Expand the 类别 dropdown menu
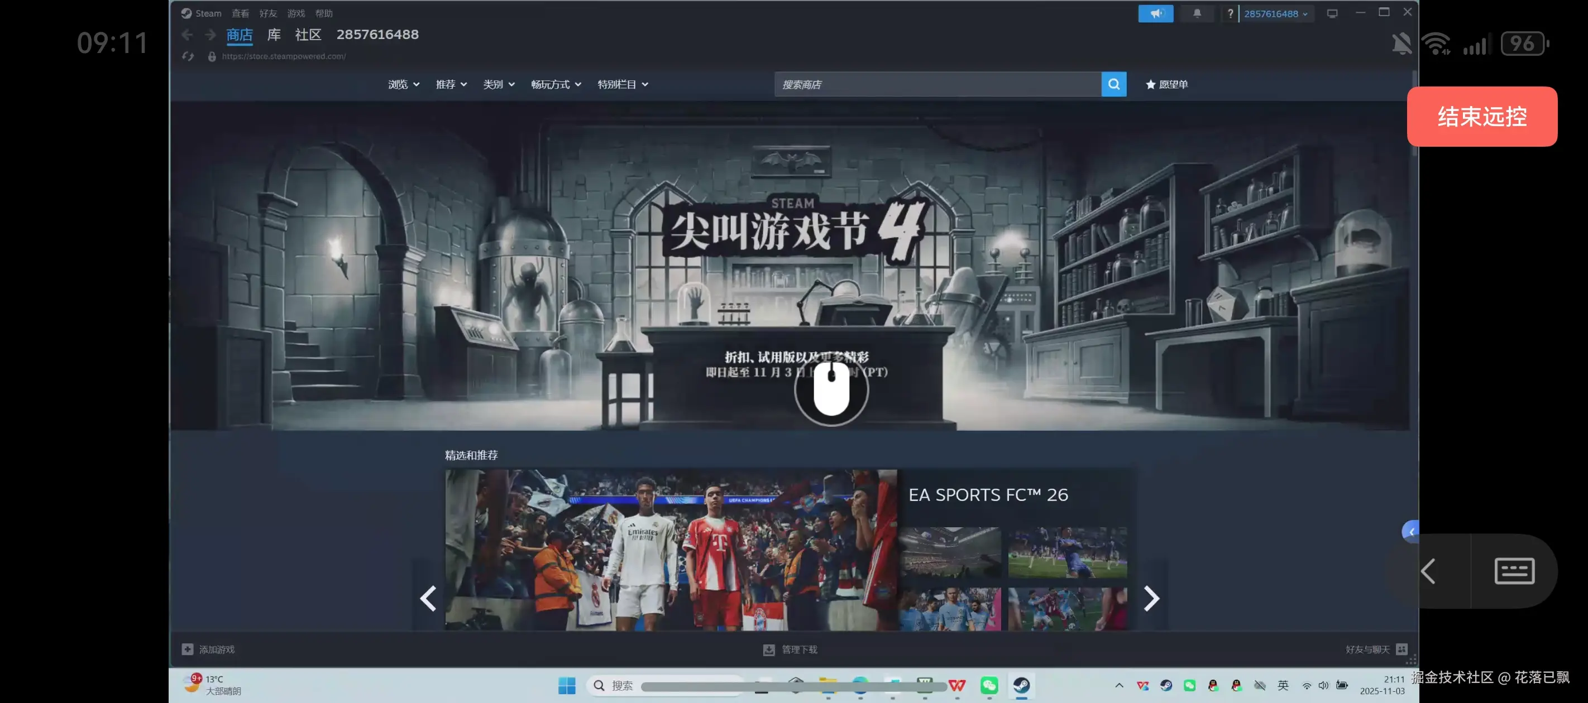 pyautogui.click(x=498, y=84)
